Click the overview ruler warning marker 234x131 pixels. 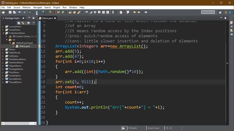[227, 63]
